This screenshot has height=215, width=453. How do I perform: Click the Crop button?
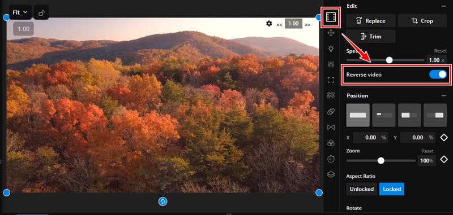click(422, 21)
